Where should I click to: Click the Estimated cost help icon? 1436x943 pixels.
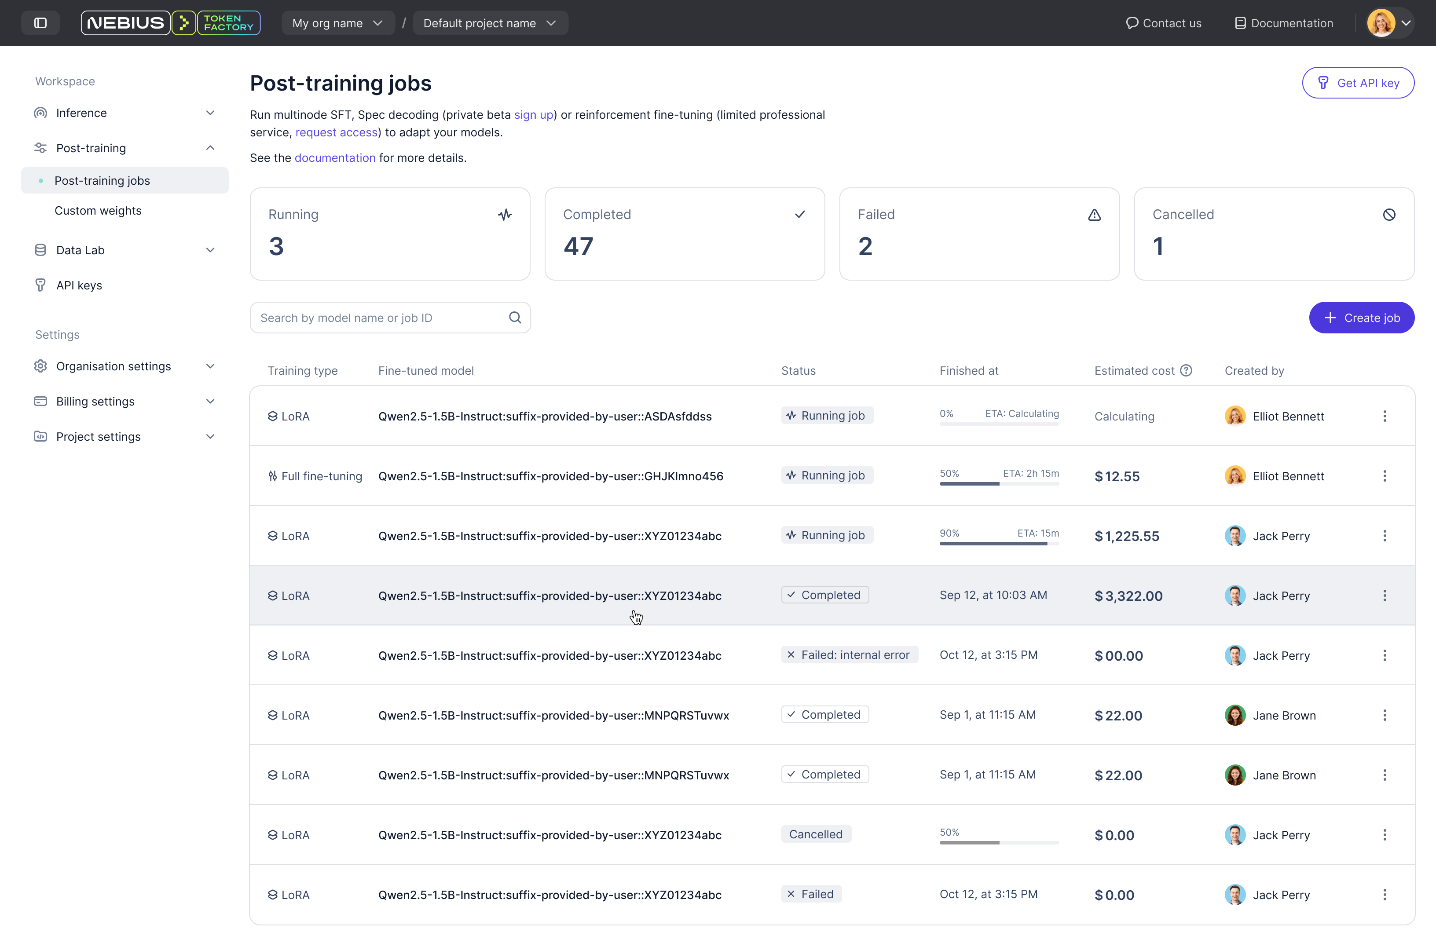pyautogui.click(x=1186, y=370)
